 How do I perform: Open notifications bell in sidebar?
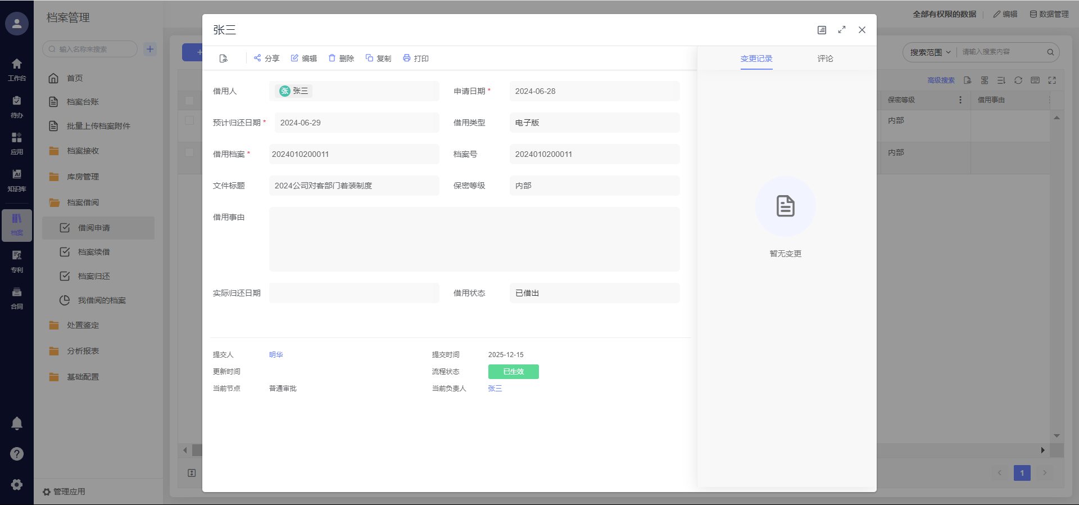click(17, 423)
